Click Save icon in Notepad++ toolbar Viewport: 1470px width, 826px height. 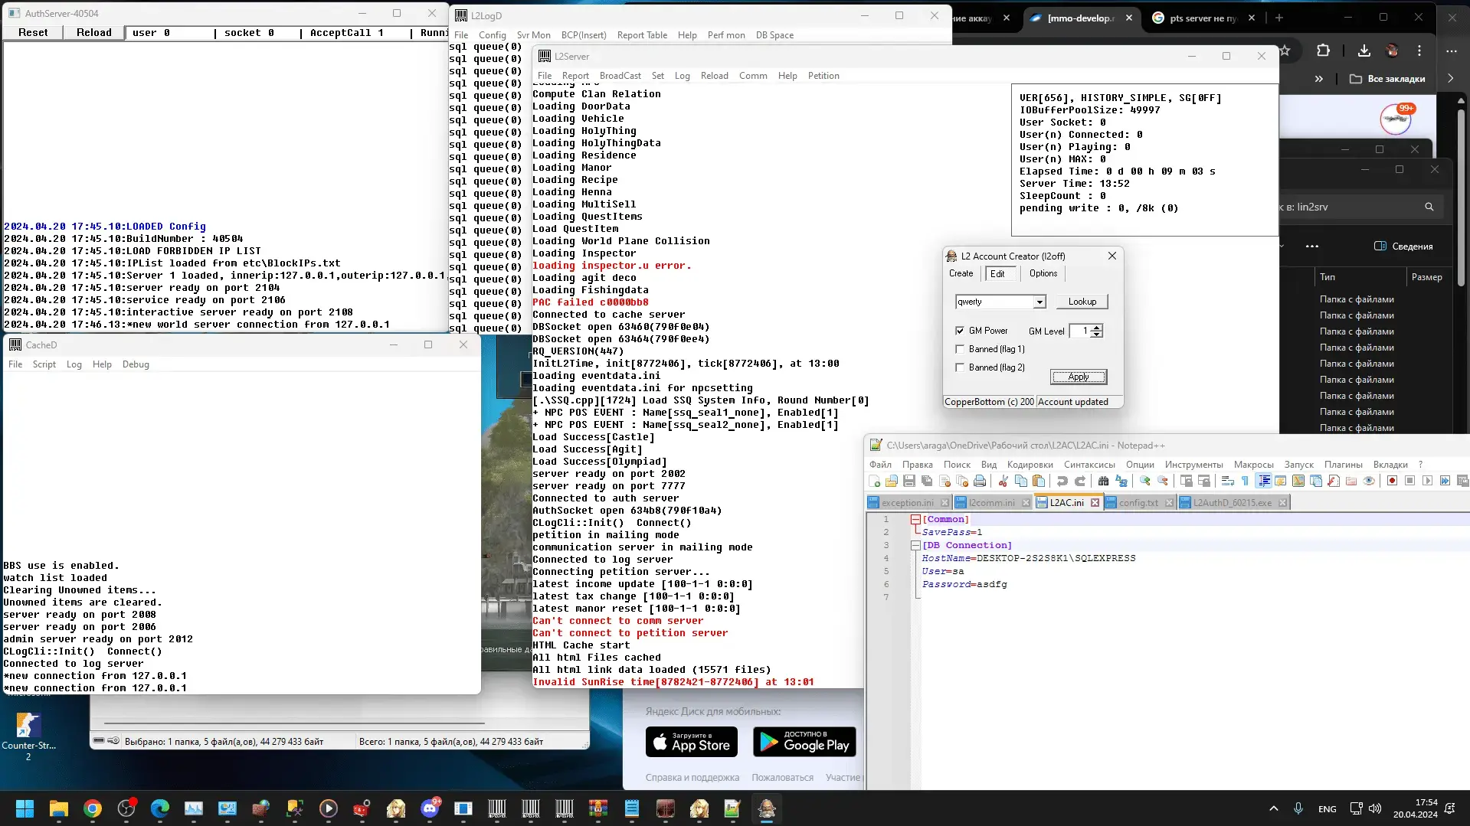pyautogui.click(x=909, y=481)
